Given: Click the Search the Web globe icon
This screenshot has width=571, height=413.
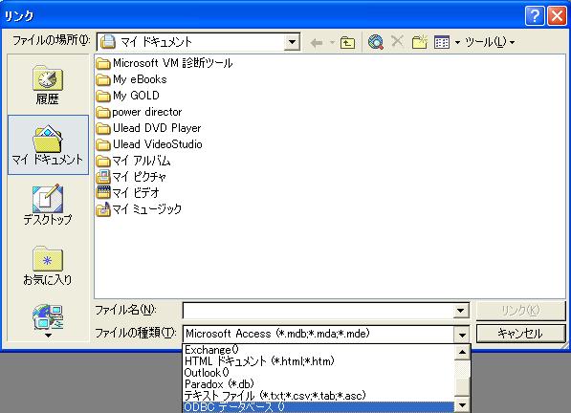Looking at the screenshot, I should click(376, 42).
